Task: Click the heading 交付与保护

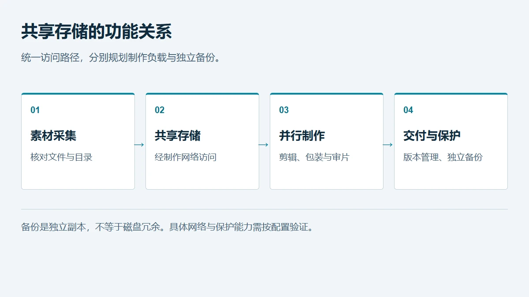Action: pyautogui.click(x=432, y=136)
